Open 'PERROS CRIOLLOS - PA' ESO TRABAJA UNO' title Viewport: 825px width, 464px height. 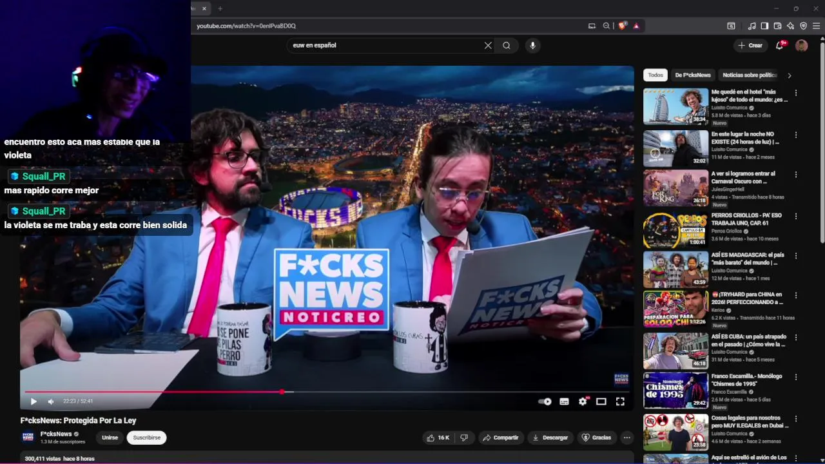(746, 219)
